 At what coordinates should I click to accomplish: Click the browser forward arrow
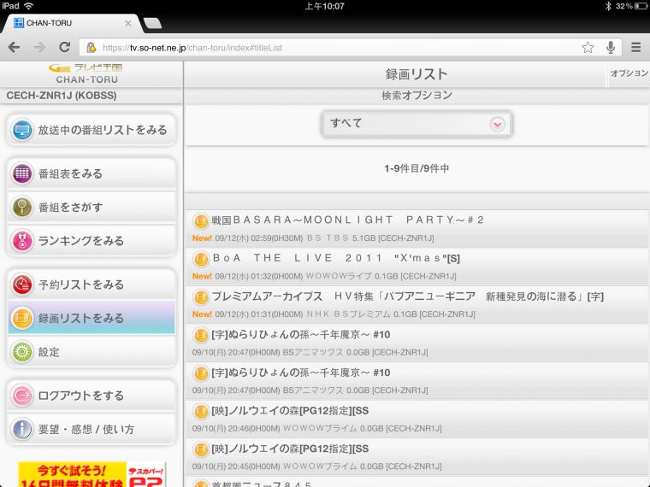point(39,47)
